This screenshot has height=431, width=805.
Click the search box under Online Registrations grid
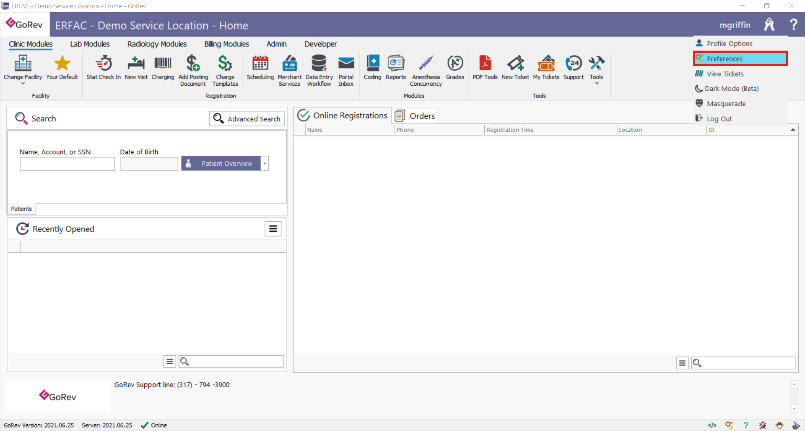744,363
